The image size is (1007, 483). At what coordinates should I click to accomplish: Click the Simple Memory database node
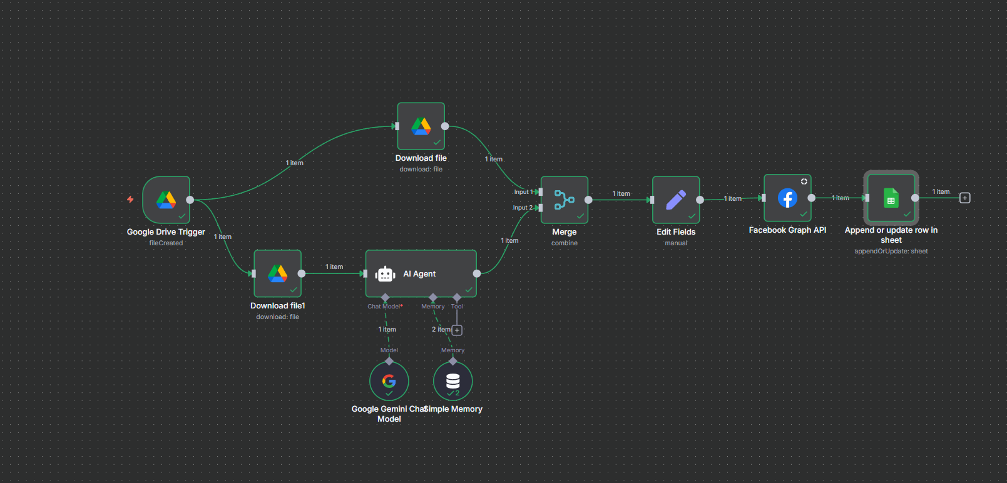452,381
